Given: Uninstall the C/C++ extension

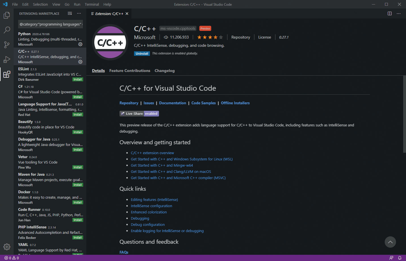Looking at the screenshot, I should tap(142, 54).
